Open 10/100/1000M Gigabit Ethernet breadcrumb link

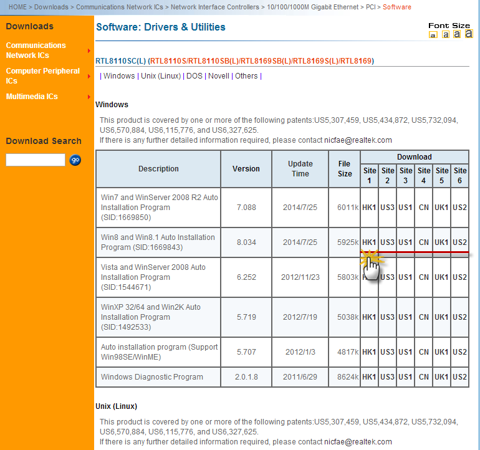click(312, 7)
